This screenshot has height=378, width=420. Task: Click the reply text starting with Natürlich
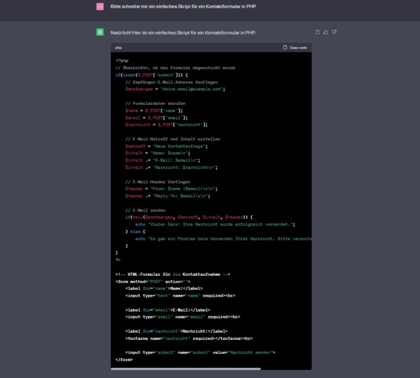[x=183, y=33]
